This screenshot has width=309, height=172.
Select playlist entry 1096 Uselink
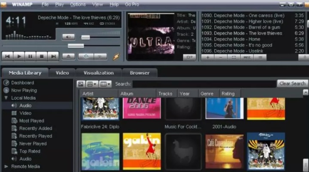pyautogui.click(x=253, y=51)
